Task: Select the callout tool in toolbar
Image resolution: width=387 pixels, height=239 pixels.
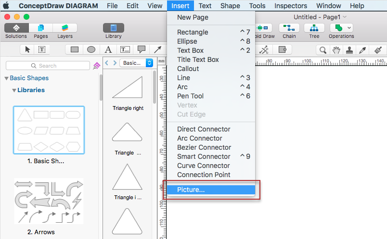Action: pyautogui.click(x=141, y=49)
